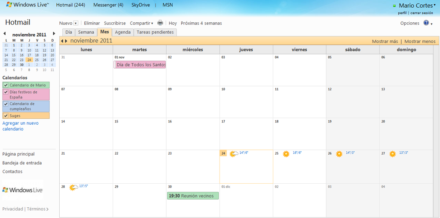
Task: Uncheck Calendario de Mario checkbox
Action: [x=6, y=85]
